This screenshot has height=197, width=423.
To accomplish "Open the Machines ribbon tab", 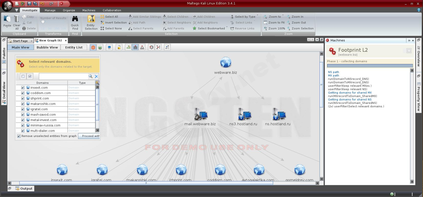I will [89, 10].
